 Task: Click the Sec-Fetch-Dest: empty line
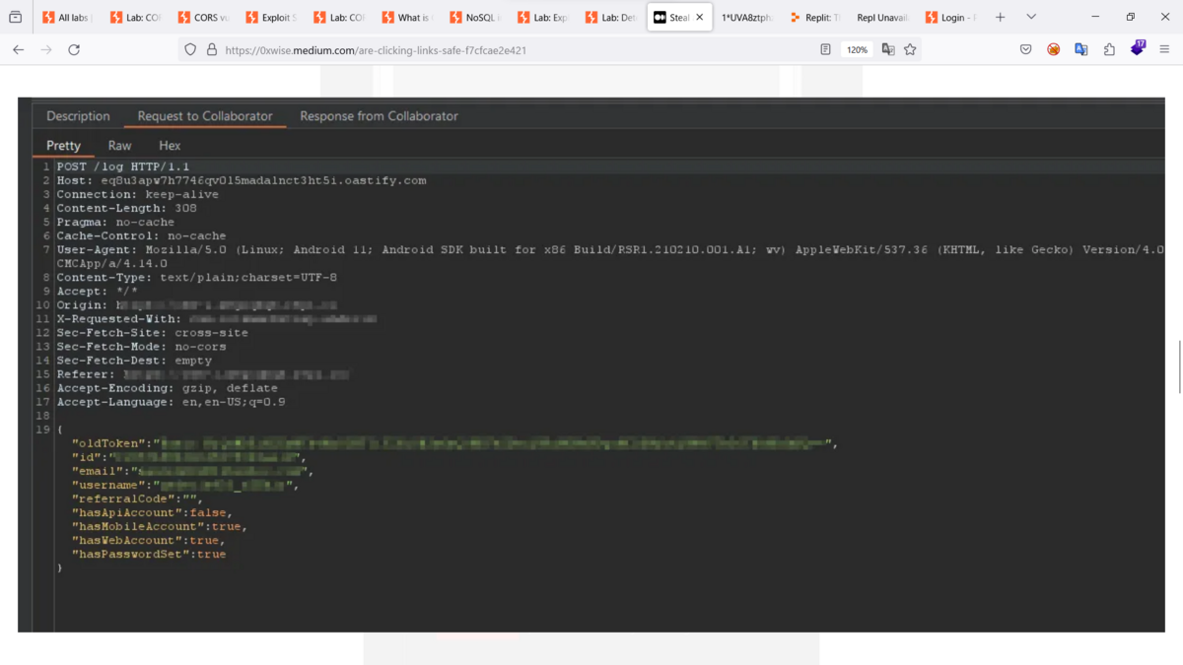tap(134, 361)
